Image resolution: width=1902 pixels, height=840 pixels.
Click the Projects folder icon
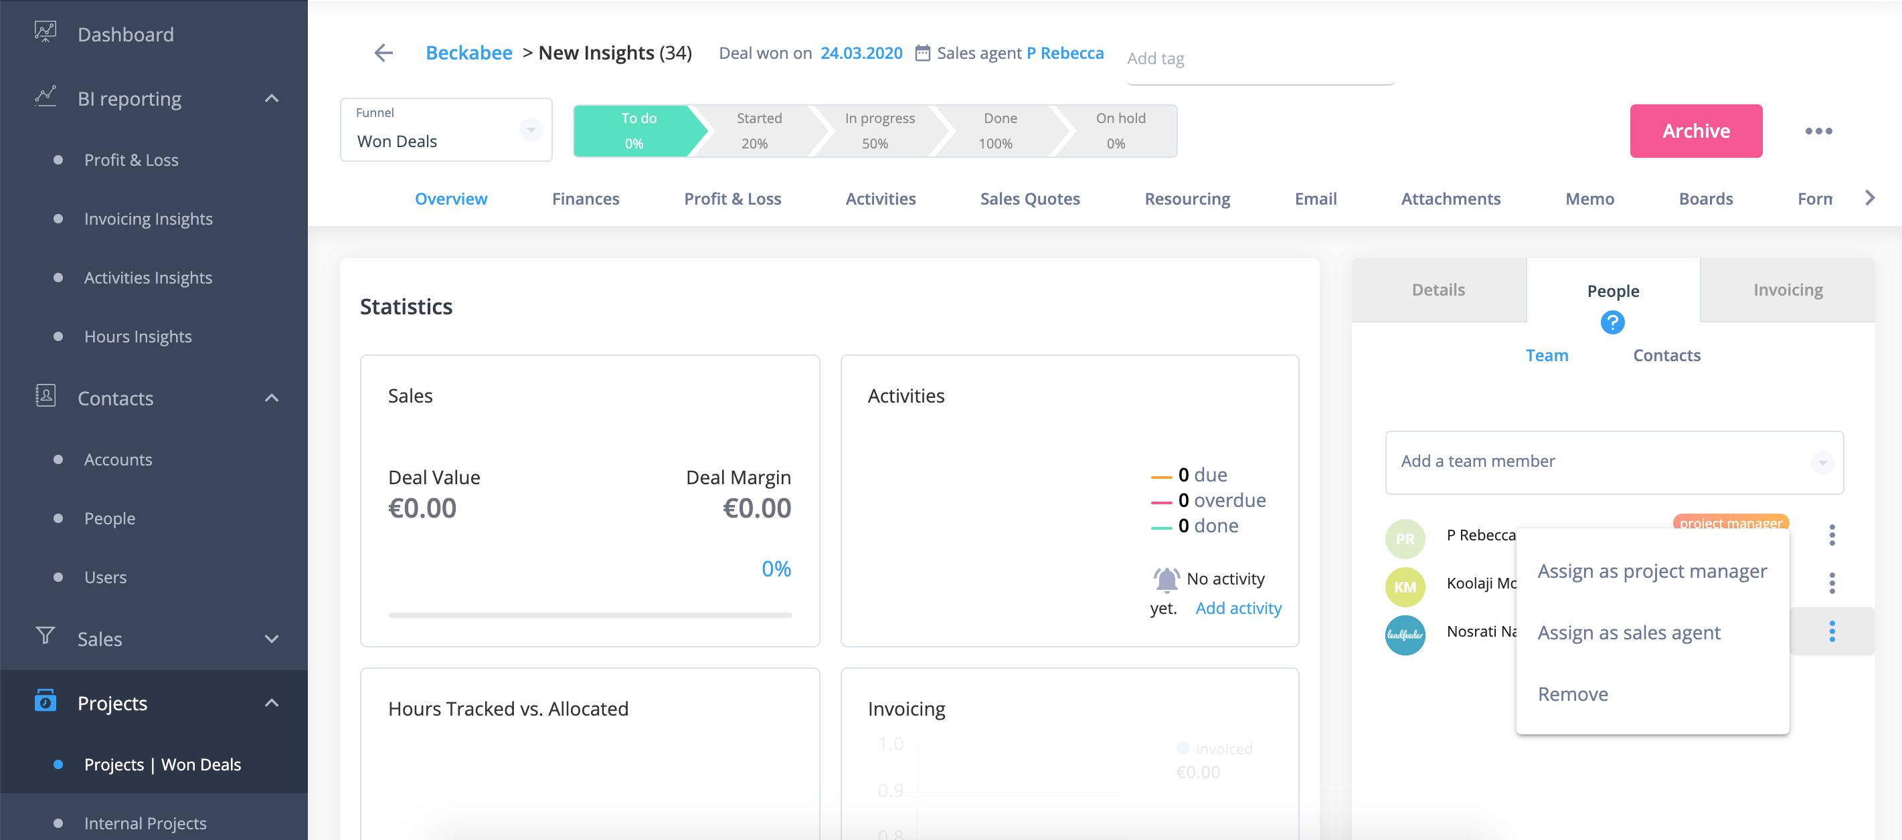[x=45, y=700]
